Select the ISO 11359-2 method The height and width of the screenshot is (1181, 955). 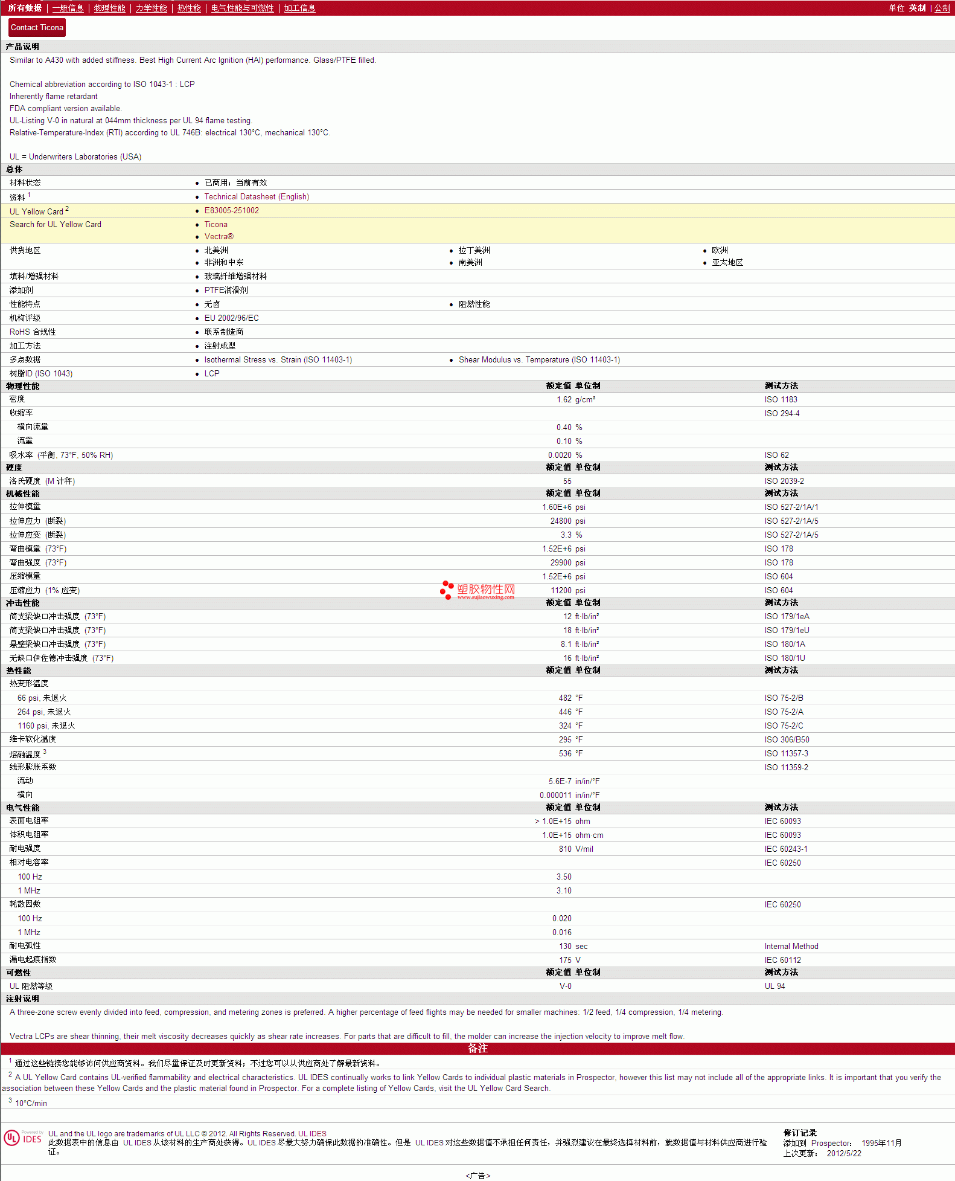tap(786, 767)
